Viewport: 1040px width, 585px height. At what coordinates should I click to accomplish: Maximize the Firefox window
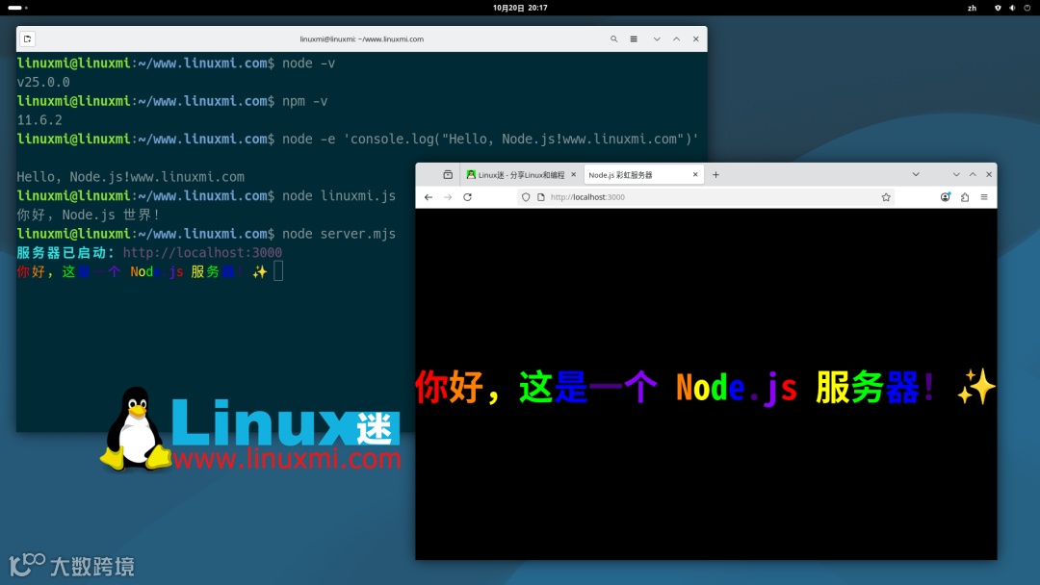pyautogui.click(x=973, y=175)
